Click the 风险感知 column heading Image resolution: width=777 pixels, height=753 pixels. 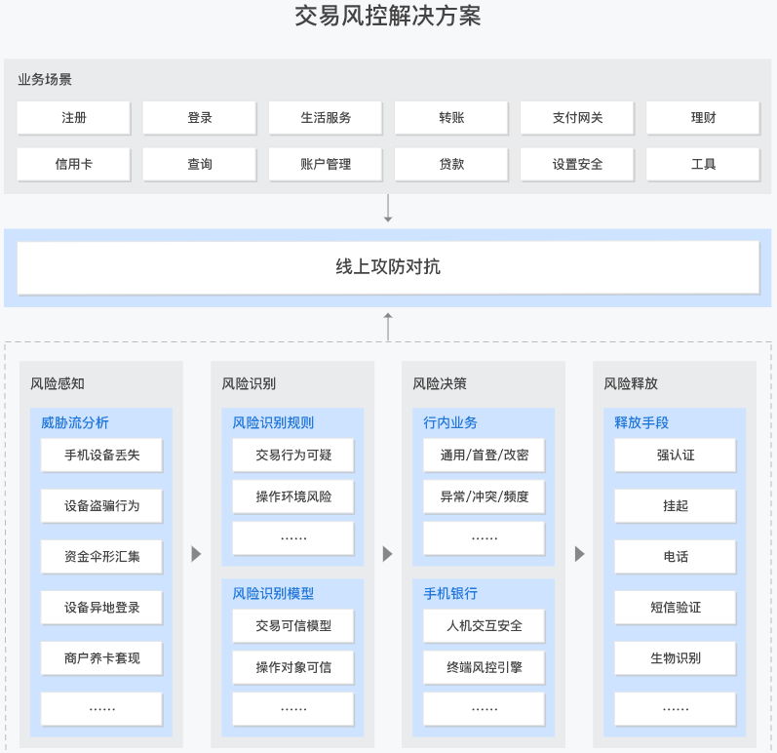tap(58, 383)
